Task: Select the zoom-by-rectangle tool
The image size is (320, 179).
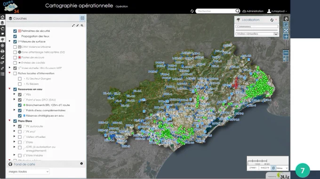Action: pyautogui.click(x=286, y=25)
